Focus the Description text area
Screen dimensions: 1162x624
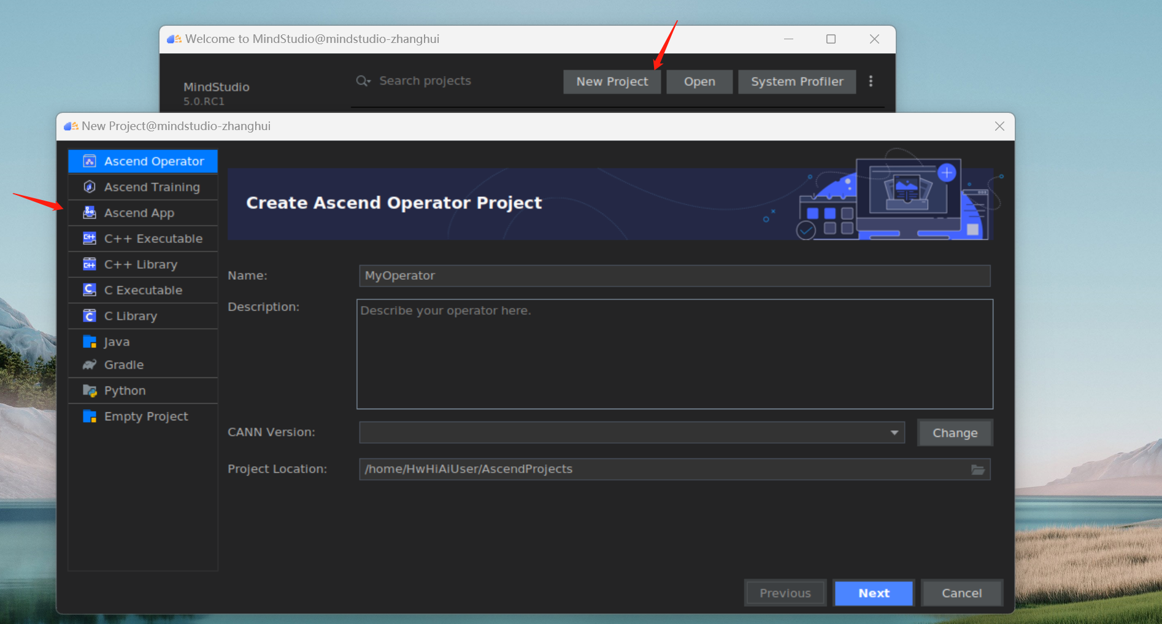click(675, 354)
